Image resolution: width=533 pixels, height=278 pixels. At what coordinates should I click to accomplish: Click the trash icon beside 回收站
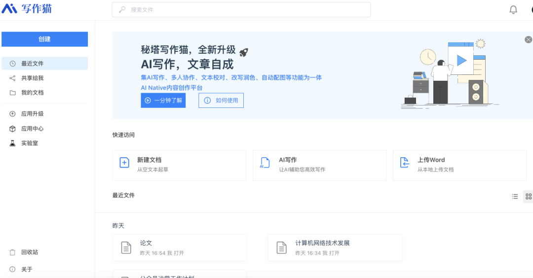pyautogui.click(x=12, y=252)
